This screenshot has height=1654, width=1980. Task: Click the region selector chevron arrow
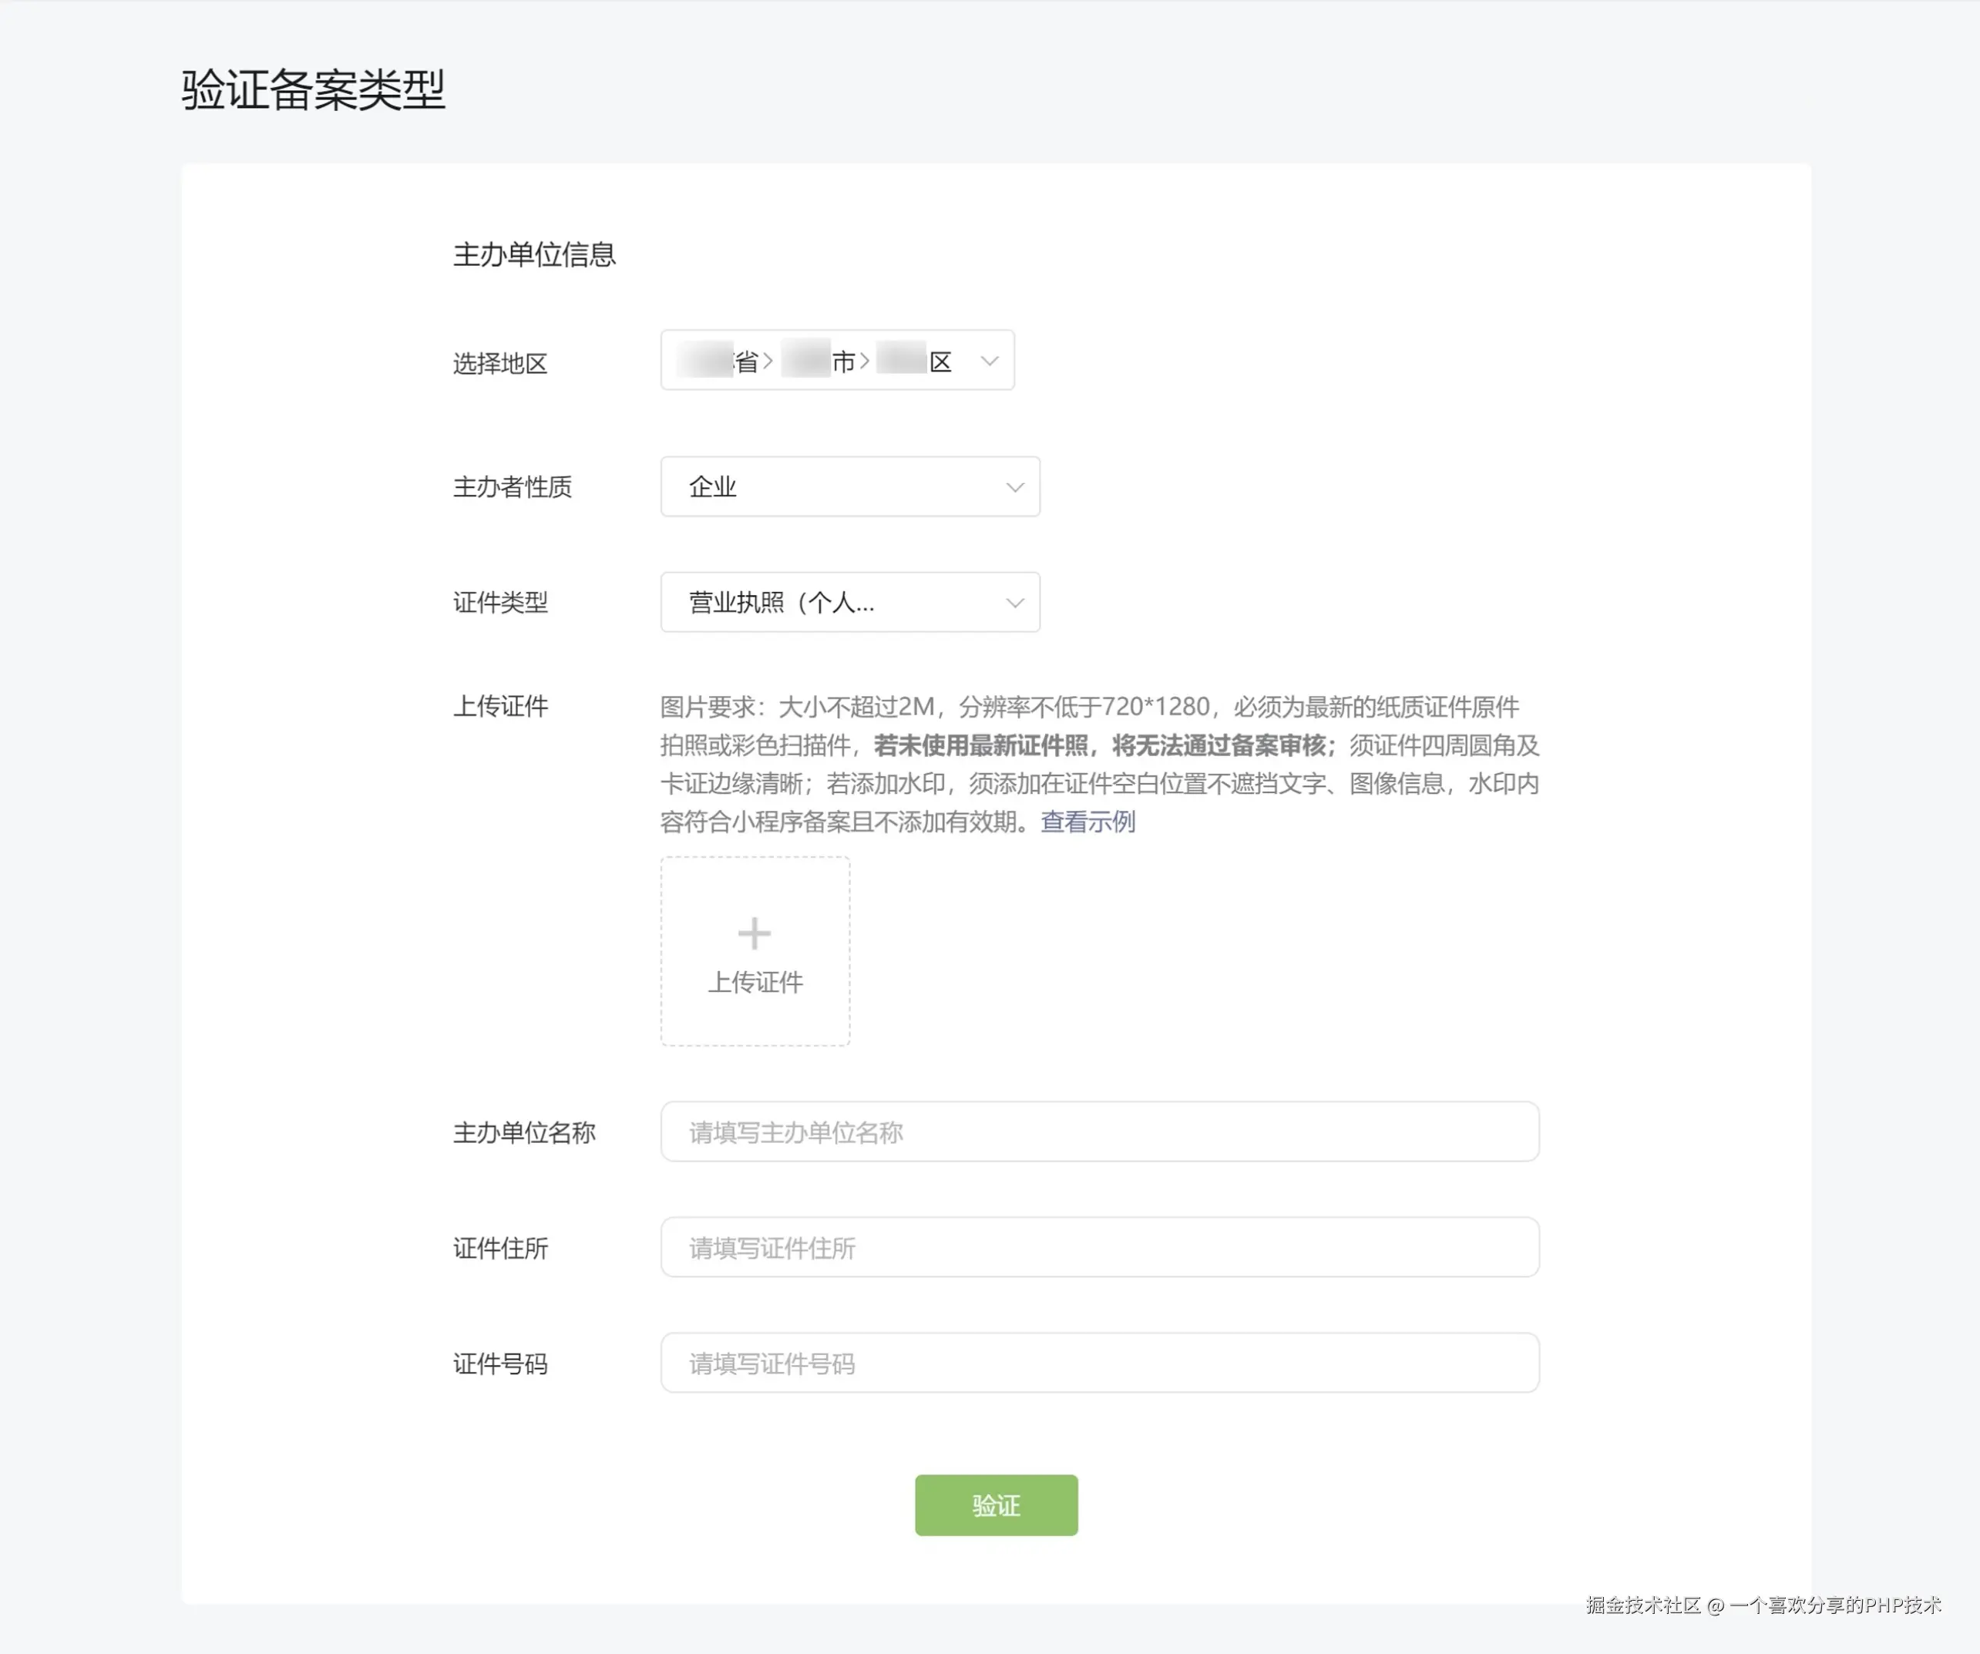pos(989,360)
